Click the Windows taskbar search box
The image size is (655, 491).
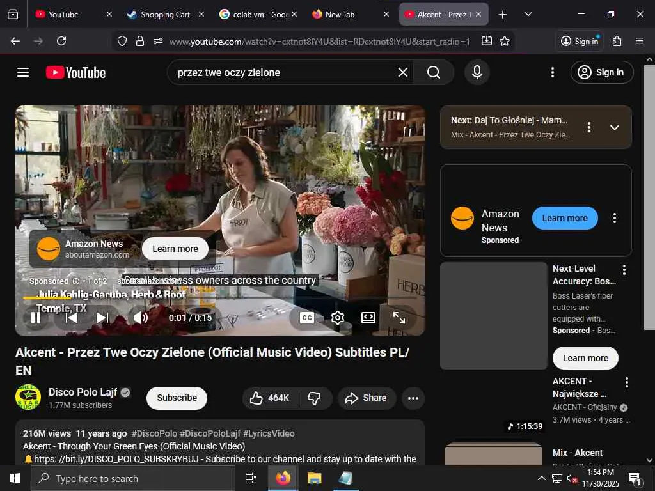(133, 478)
